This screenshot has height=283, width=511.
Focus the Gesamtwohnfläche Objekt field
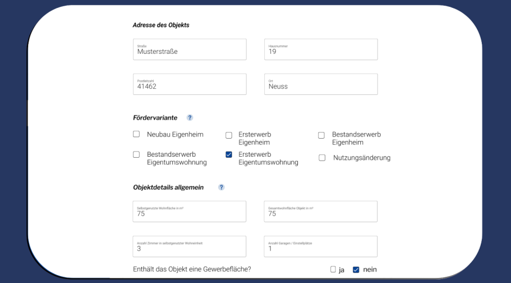coord(321,212)
